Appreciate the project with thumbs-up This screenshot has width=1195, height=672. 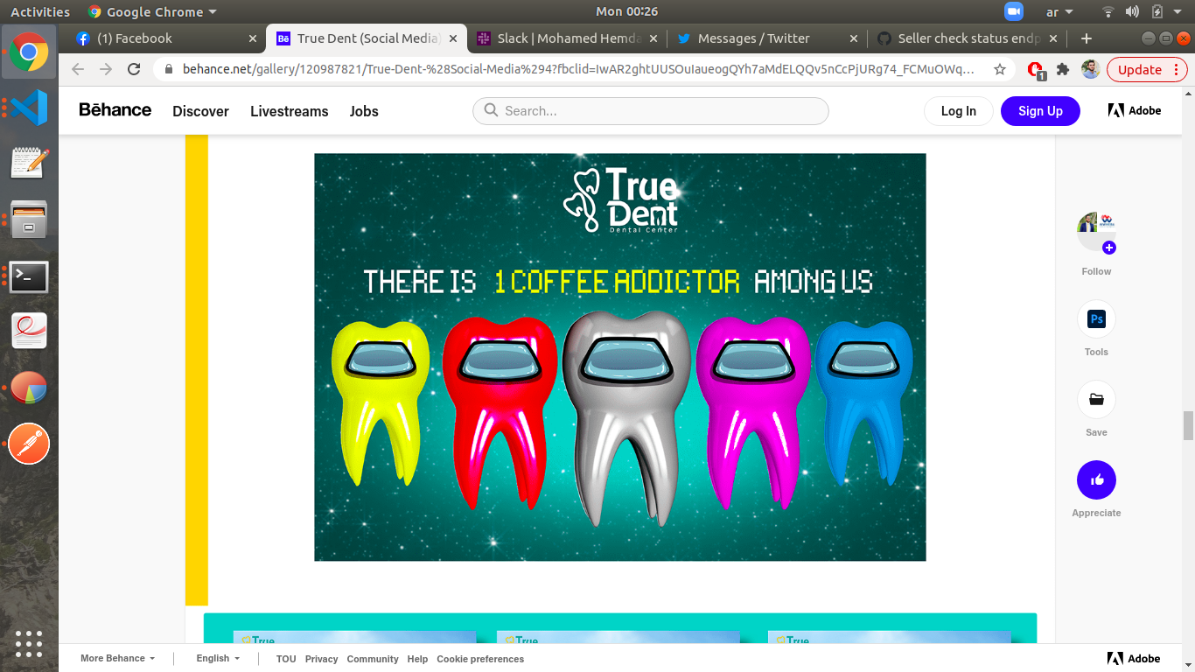[x=1096, y=480]
